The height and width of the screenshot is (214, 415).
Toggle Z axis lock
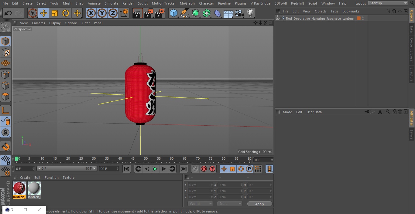point(113,13)
